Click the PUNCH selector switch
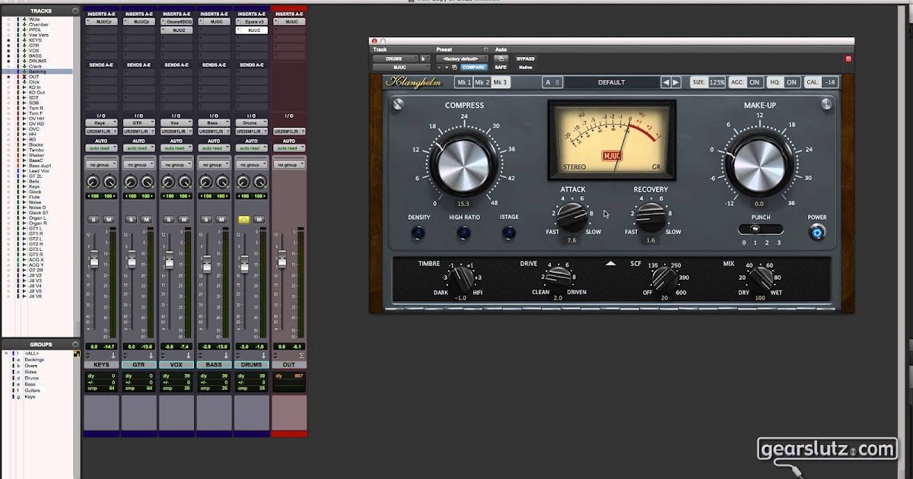 point(761,229)
